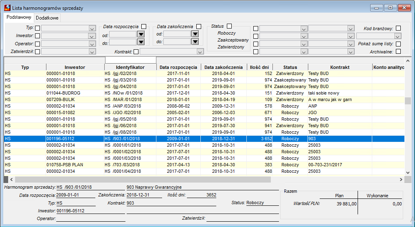
Task: Sort by Data rozpoczęcia column header
Action: coord(178,67)
